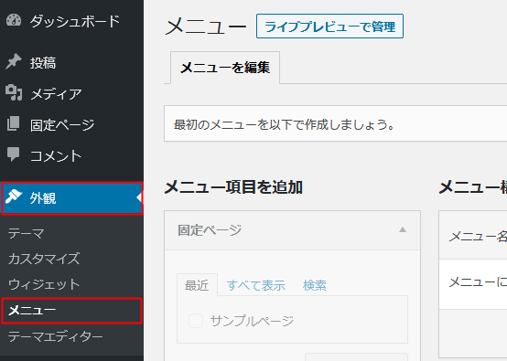
Task: Open the テーマエディター submenu item
Action: 56,336
